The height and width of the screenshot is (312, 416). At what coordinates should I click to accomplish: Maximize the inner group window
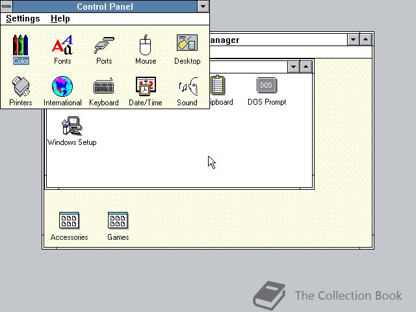pyautogui.click(x=305, y=67)
